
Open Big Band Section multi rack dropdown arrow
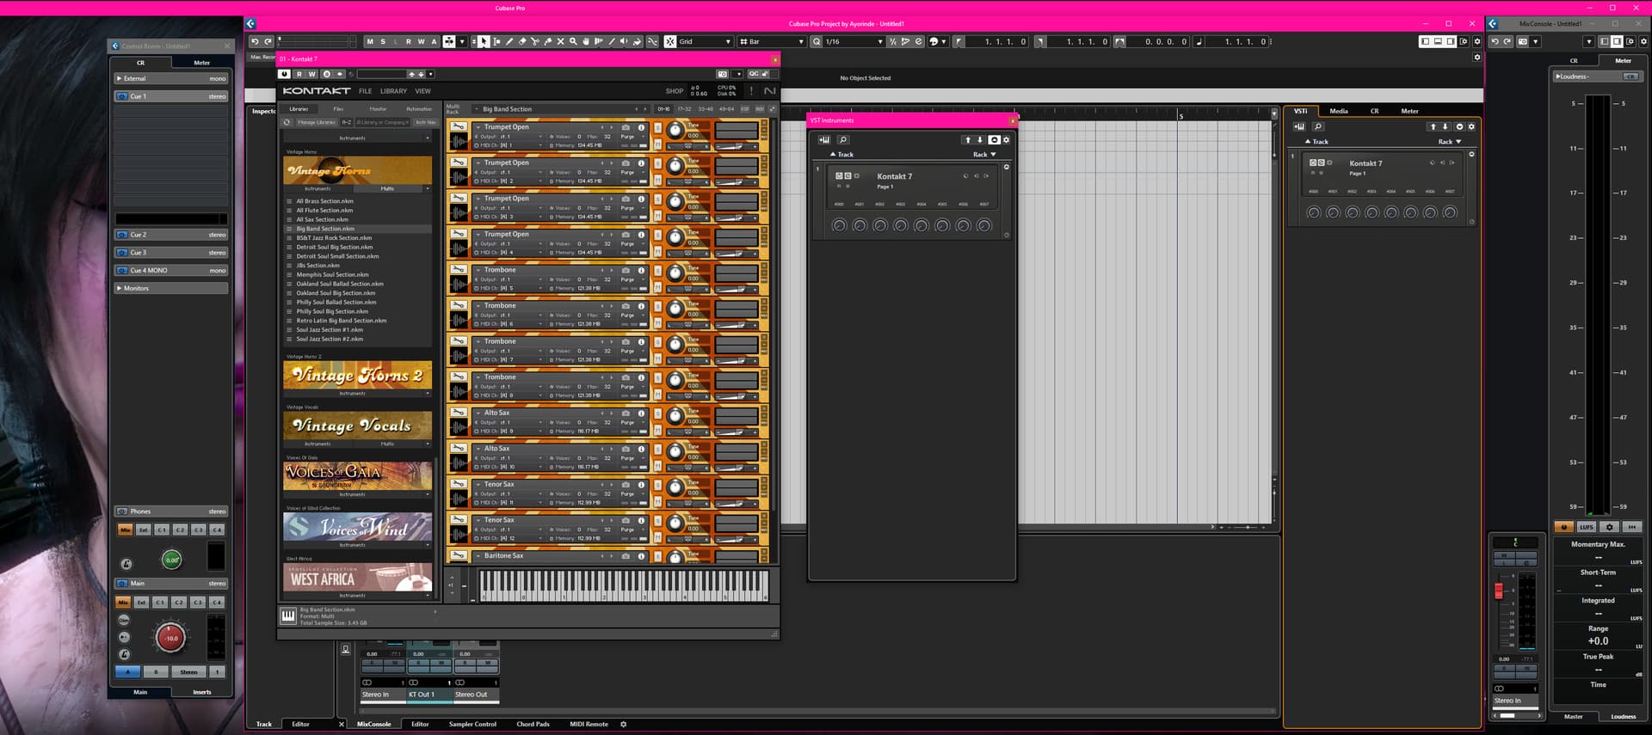tap(477, 109)
